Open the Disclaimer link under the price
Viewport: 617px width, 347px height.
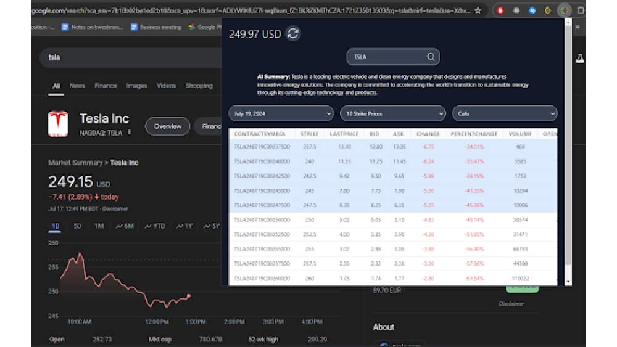click(115, 209)
